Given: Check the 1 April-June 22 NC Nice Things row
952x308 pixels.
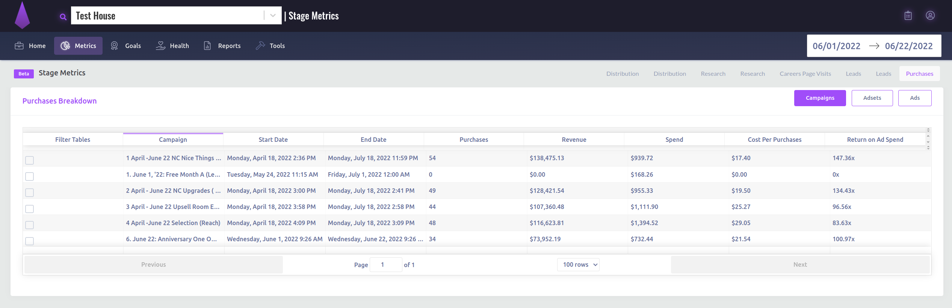Looking at the screenshot, I should pyautogui.click(x=29, y=160).
